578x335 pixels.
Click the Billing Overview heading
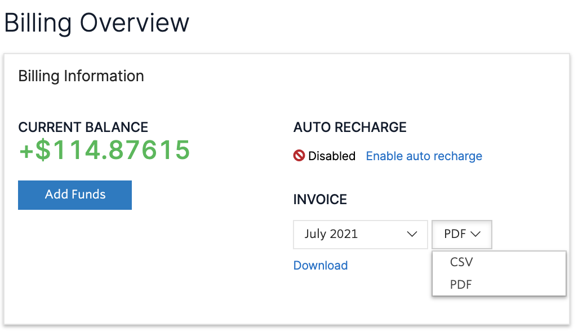coord(96,23)
